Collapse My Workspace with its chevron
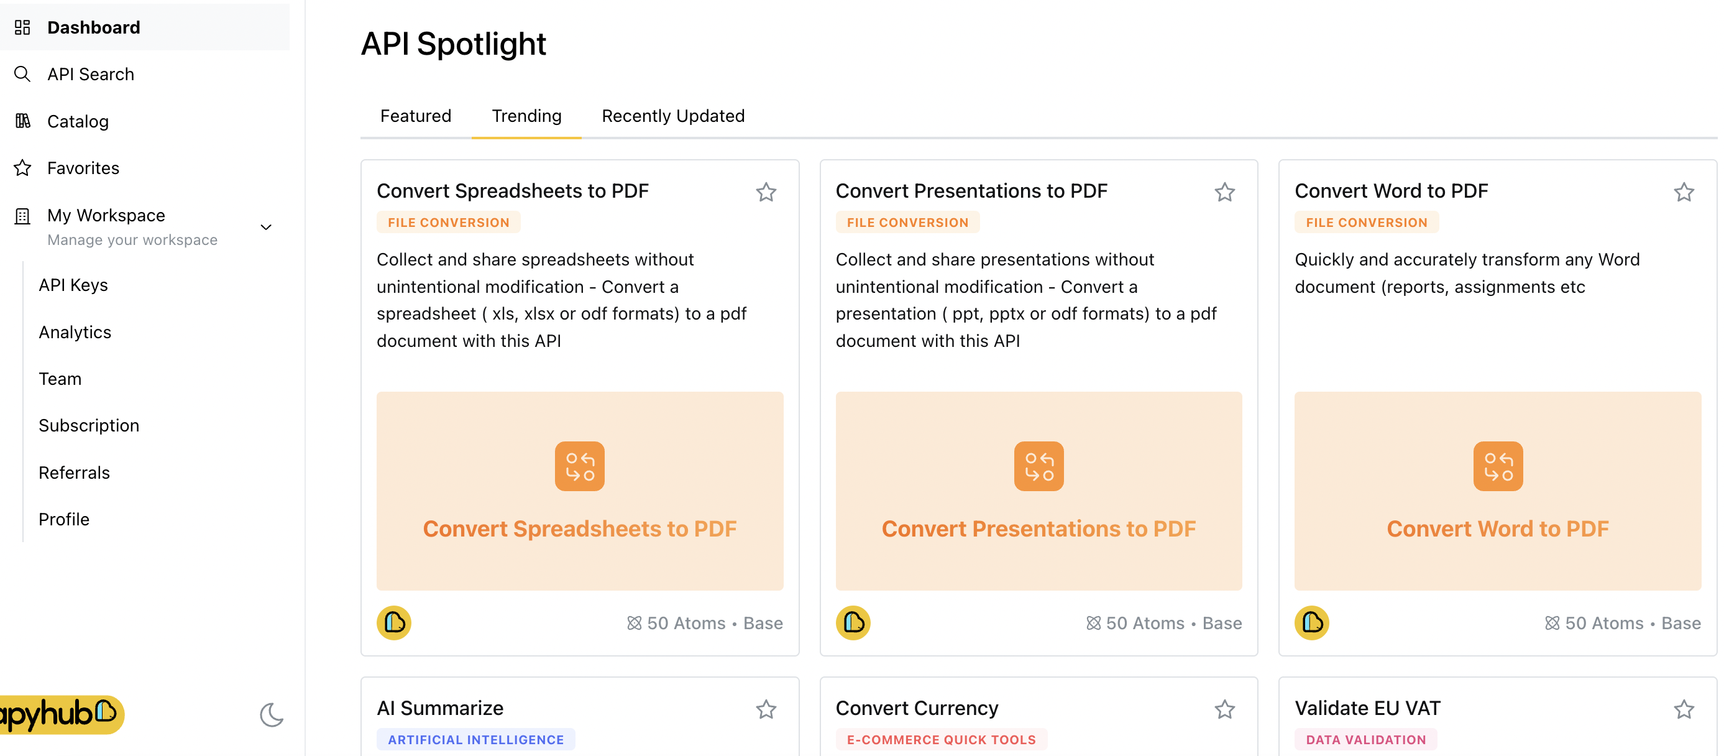The width and height of the screenshot is (1724, 756). point(266,227)
